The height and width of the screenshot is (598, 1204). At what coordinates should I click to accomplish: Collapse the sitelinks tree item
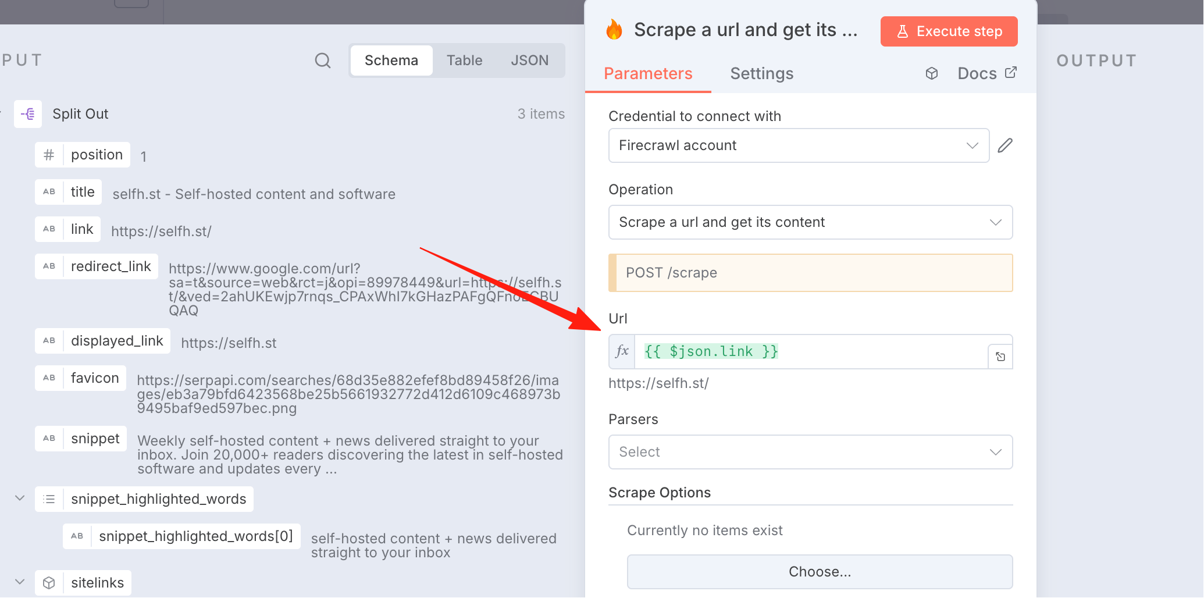tap(20, 582)
